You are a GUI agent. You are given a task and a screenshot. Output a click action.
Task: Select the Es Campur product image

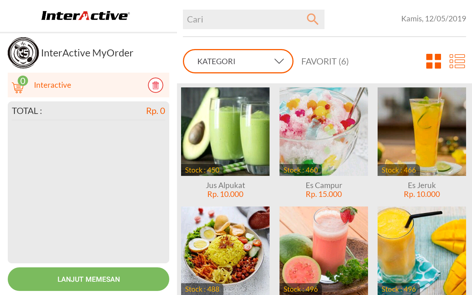(324, 132)
